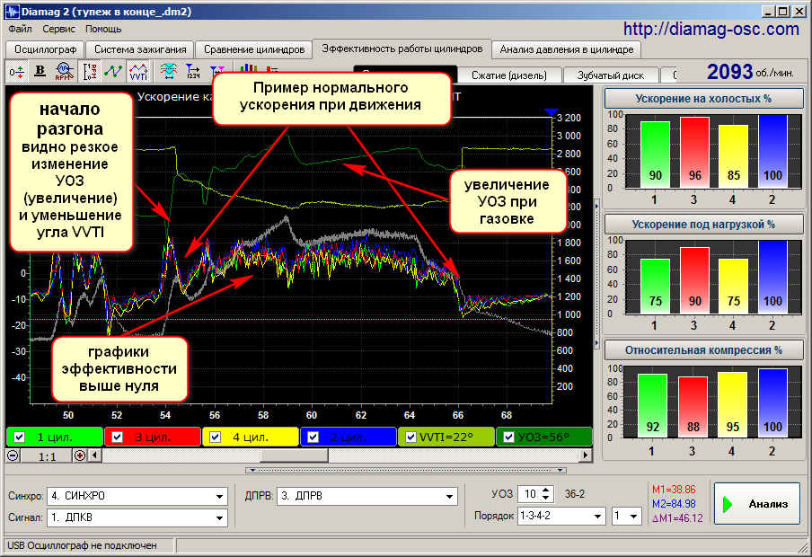The height and width of the screenshot is (557, 812).
Task: Toggle the VVTI=22° checkbox
Action: 410,438
